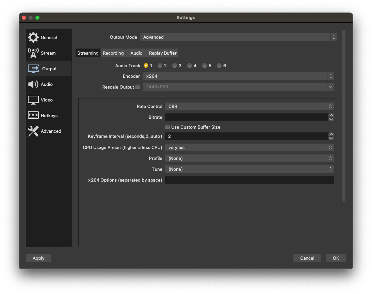Click the Output monitor icon
The width and height of the screenshot is (372, 294).
33,69
